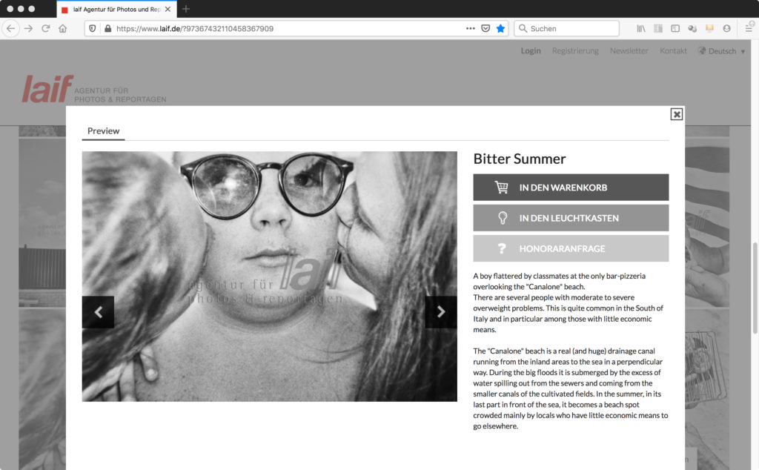The image size is (759, 470).
Task: Close the laif browser tab
Action: tap(168, 9)
